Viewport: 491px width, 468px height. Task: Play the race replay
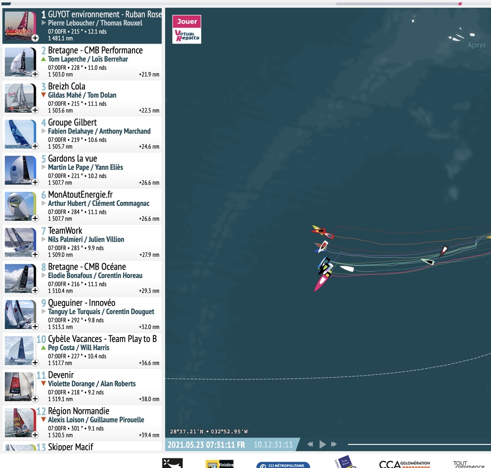coord(323,444)
